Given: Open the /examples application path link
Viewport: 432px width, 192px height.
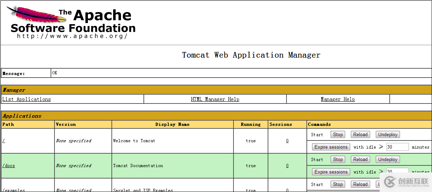Looking at the screenshot, I should click(14, 190).
